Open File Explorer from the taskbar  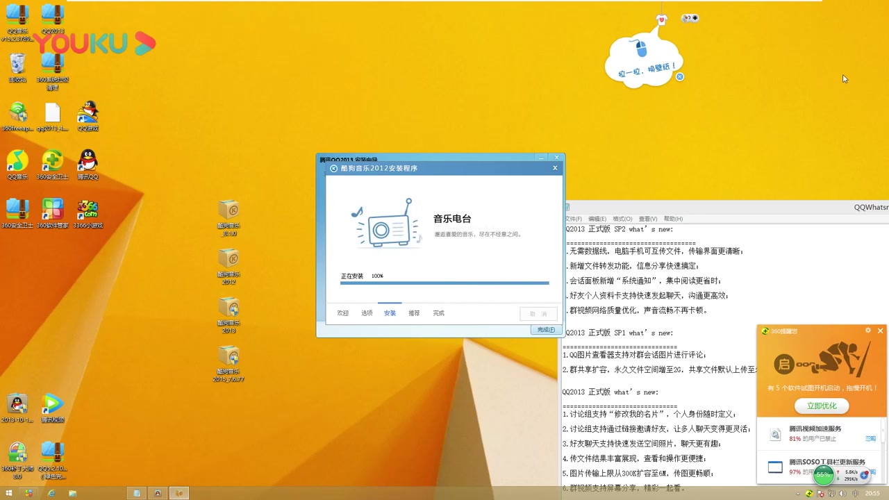point(72,493)
